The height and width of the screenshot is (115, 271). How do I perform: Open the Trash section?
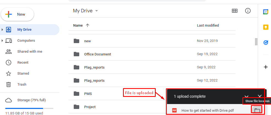[x=22, y=84]
